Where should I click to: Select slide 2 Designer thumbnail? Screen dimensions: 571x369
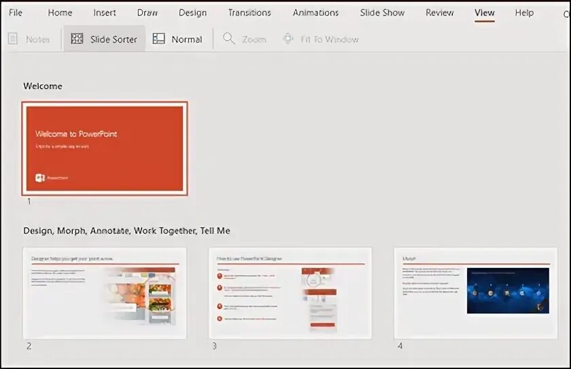point(105,293)
